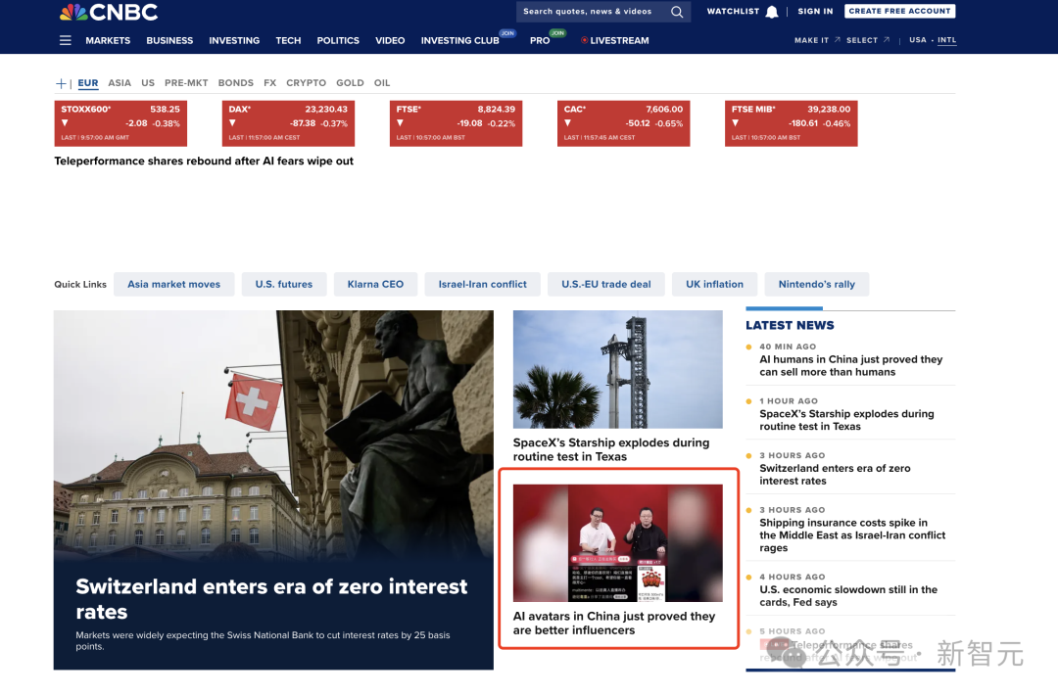Open Select external link arrow
The height and width of the screenshot is (696, 1058).
click(x=887, y=40)
